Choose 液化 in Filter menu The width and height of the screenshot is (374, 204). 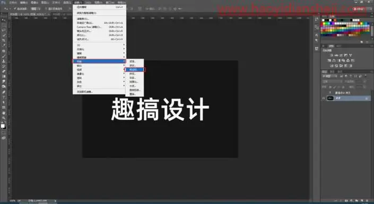[x=99, y=35]
